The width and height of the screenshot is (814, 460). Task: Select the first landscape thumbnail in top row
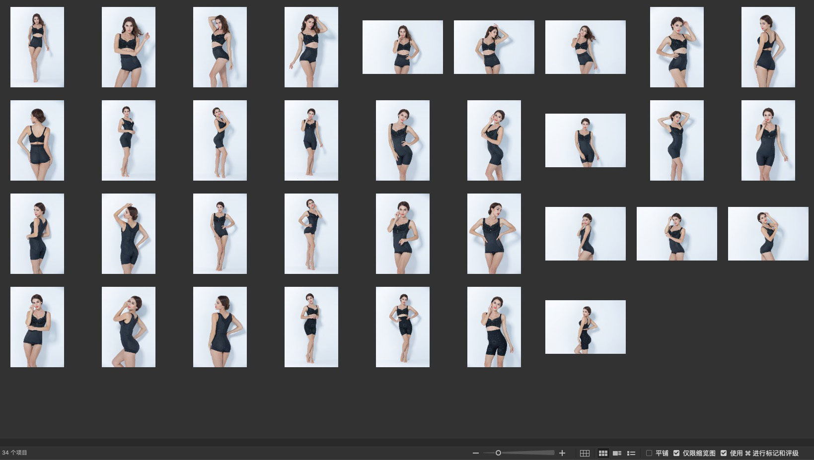(x=402, y=47)
